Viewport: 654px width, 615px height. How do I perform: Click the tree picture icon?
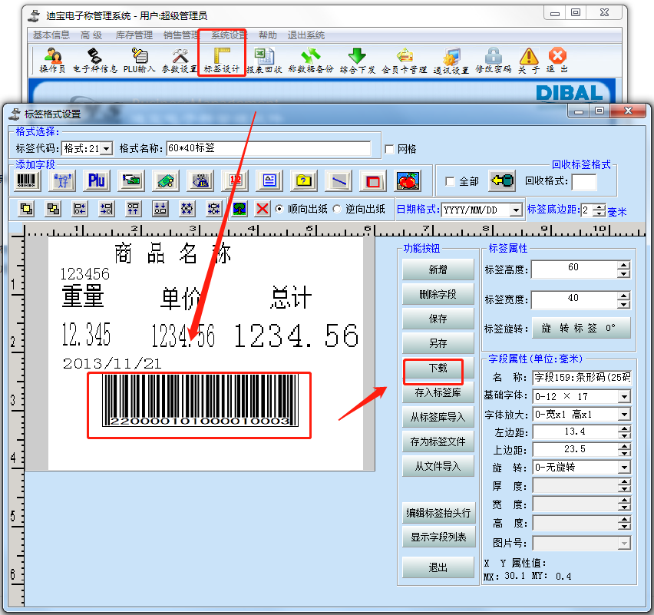coord(239,209)
